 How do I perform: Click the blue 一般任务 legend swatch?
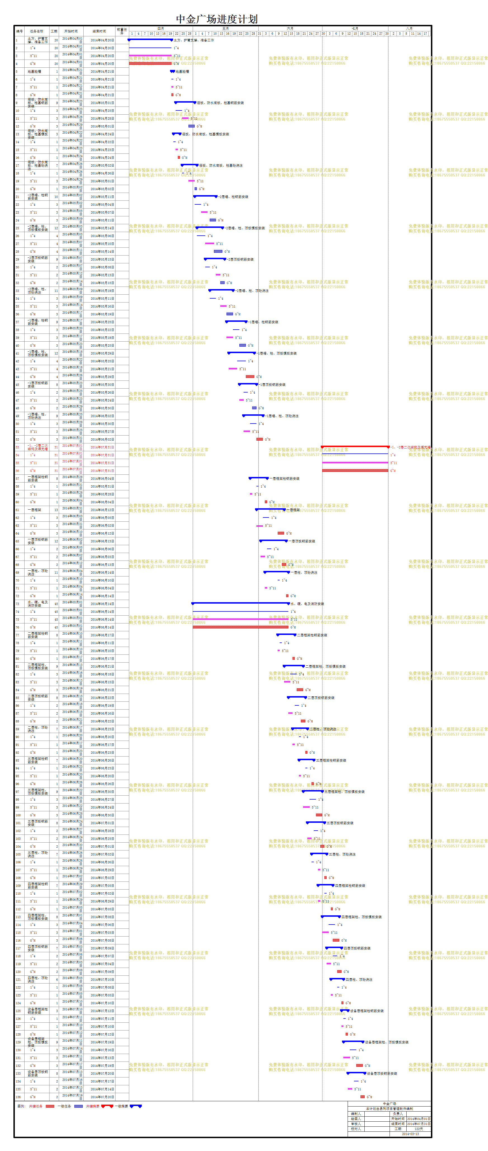pos(79,1106)
